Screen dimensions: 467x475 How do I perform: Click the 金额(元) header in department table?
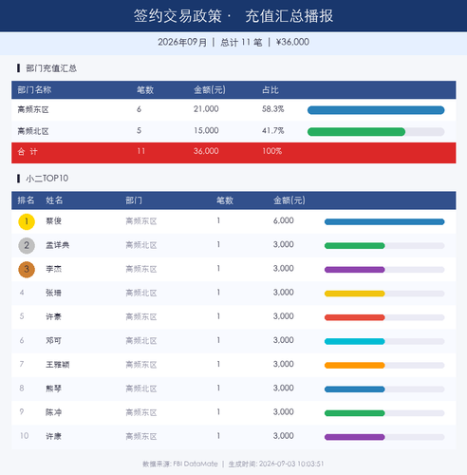tap(210, 90)
